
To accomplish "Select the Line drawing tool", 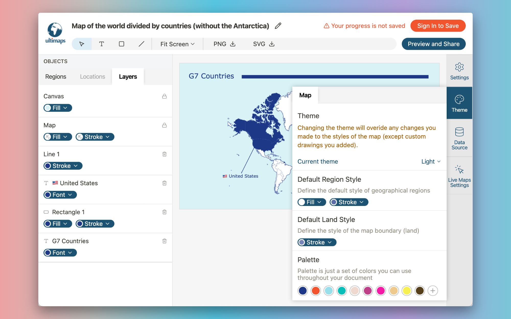I will click(x=141, y=44).
